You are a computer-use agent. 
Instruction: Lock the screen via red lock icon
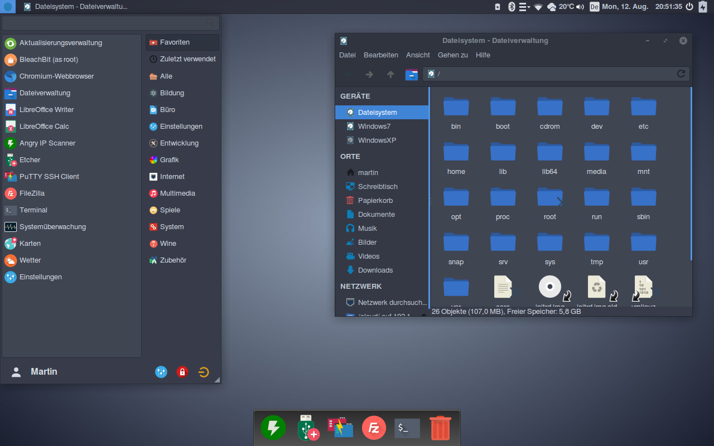coord(182,372)
